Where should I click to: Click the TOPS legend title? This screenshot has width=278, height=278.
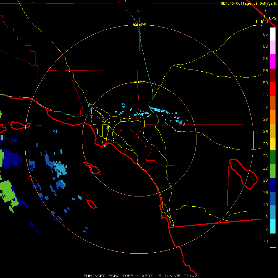tap(272, 18)
